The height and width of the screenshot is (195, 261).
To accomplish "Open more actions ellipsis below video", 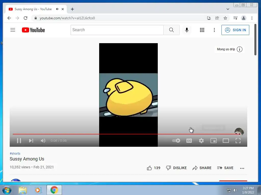I will point(242,168).
